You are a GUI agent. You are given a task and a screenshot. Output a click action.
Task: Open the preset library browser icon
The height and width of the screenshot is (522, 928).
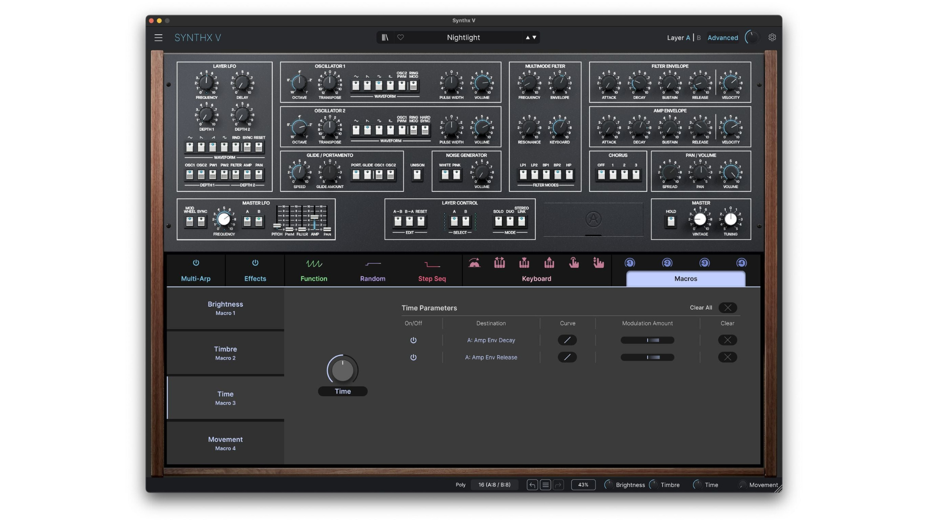tap(385, 38)
